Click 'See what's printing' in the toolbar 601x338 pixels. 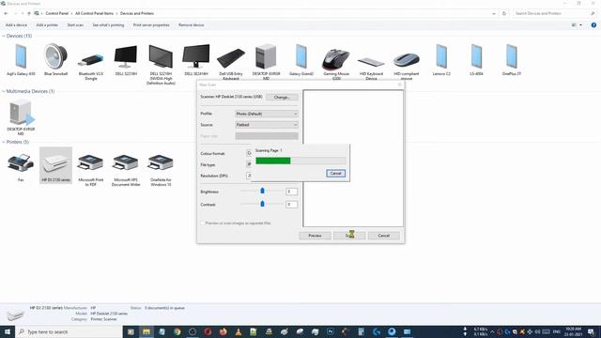[x=108, y=25]
